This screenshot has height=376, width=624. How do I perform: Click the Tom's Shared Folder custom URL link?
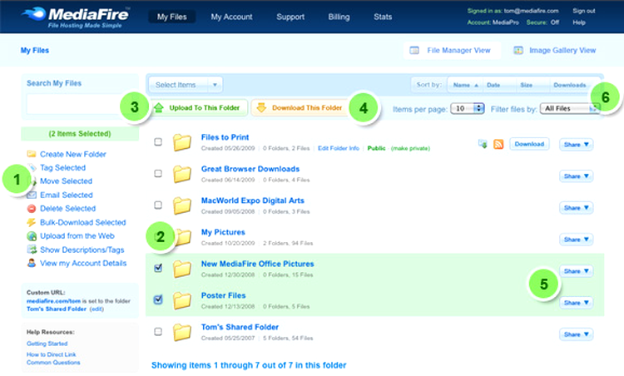point(57,309)
